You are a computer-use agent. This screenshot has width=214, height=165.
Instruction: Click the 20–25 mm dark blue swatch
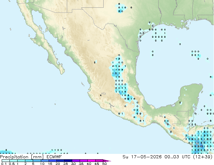pos(60,161)
